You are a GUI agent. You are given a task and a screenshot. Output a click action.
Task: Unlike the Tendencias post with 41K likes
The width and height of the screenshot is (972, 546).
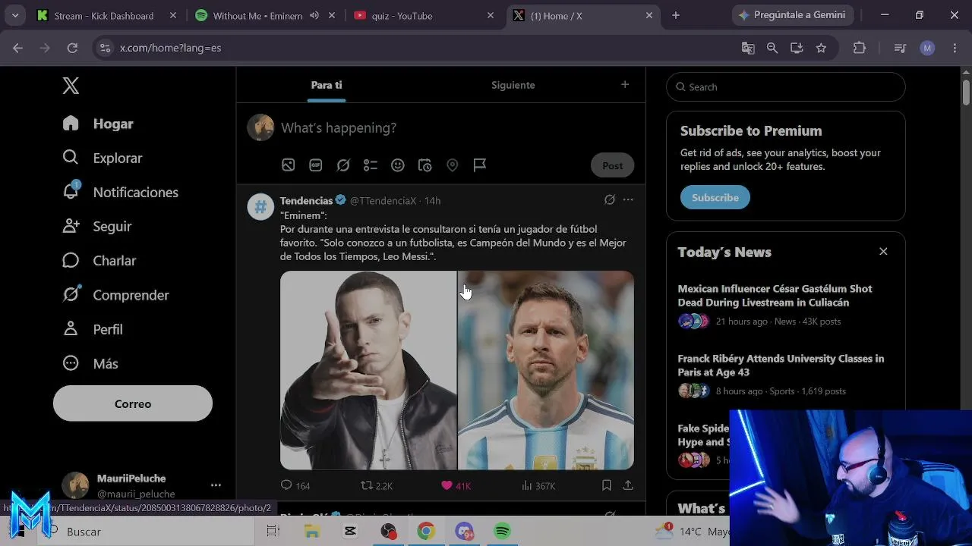tap(456, 485)
